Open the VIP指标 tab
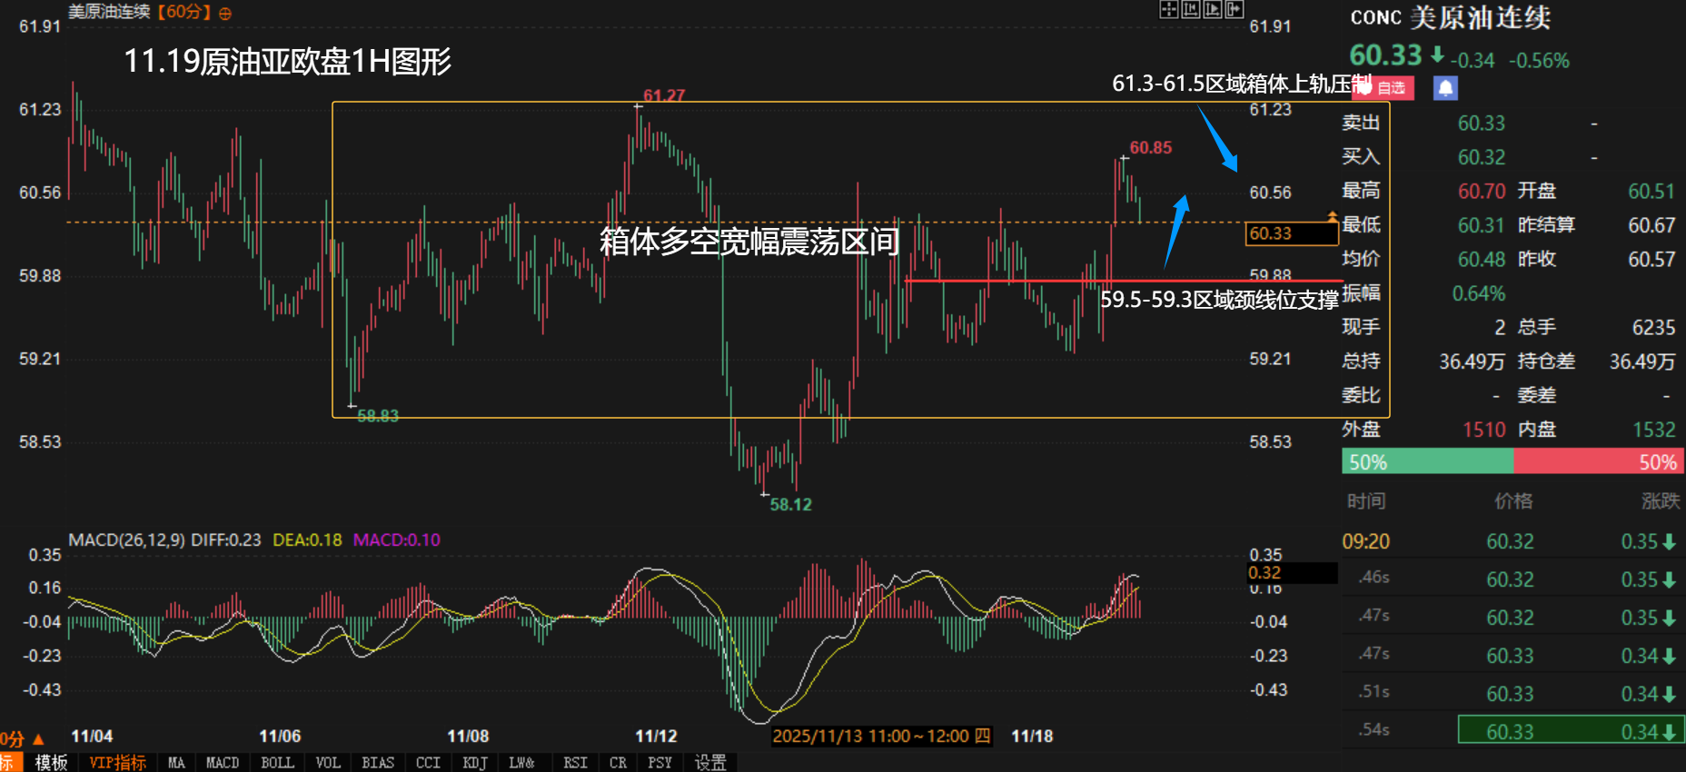Screen dimensions: 1686x772 118,763
